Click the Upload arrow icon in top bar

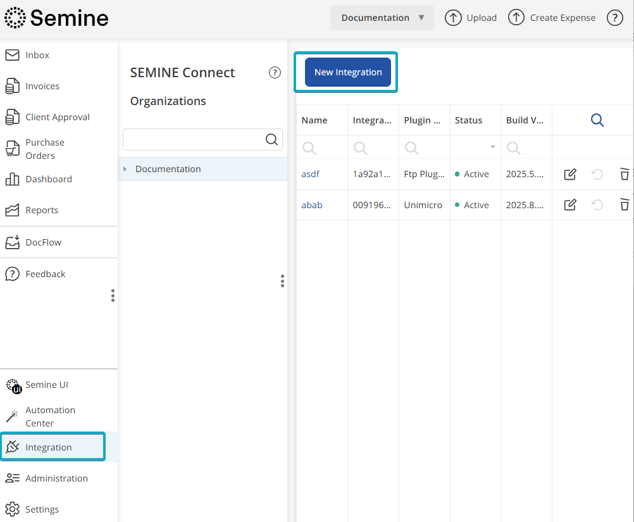[x=453, y=18]
